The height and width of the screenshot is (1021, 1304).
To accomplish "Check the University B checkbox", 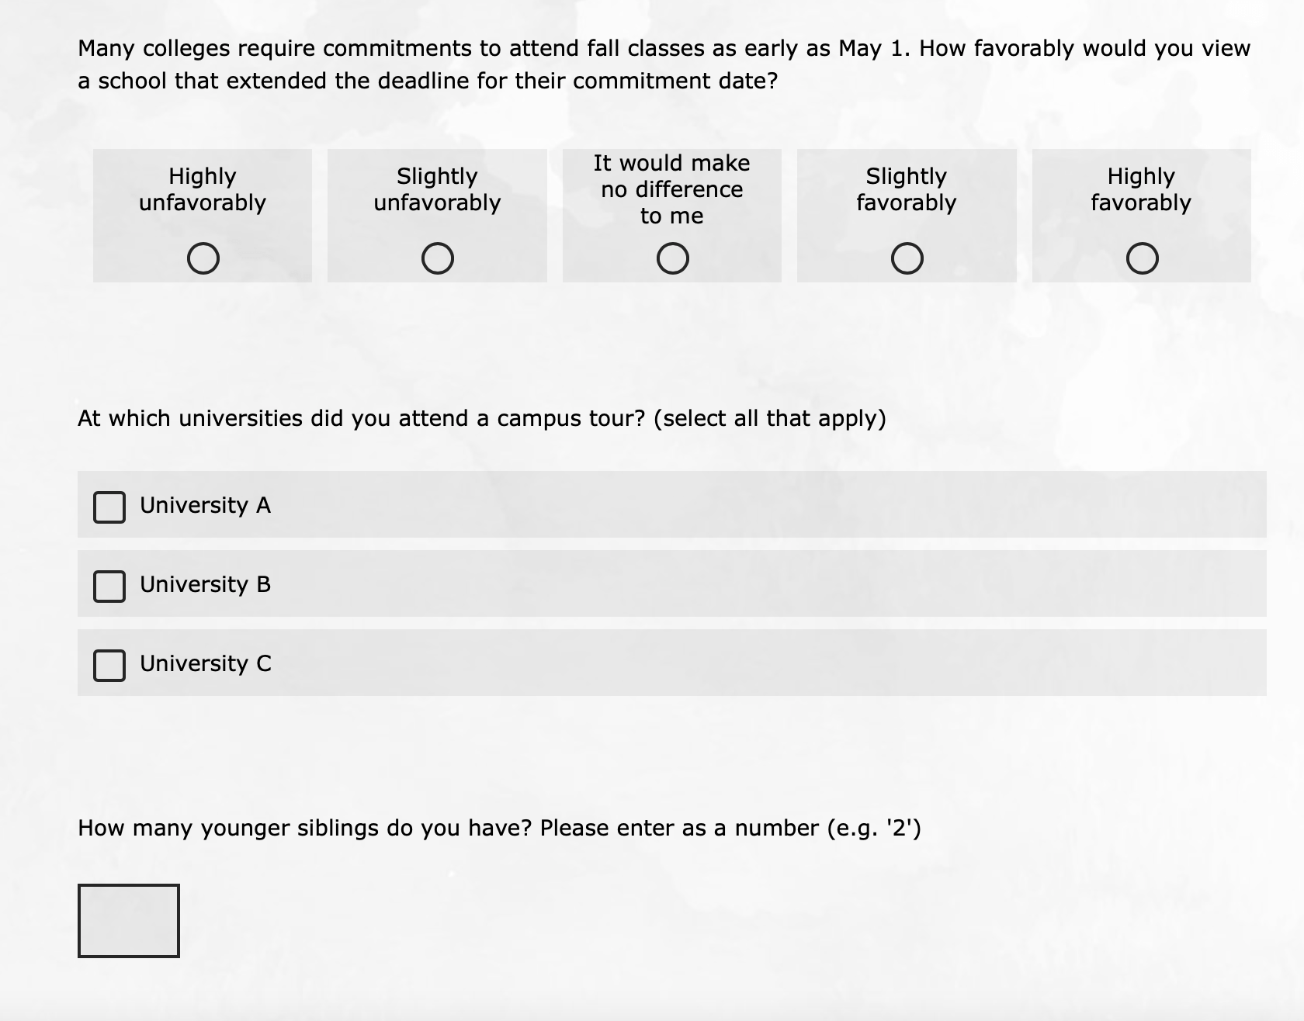I will click(109, 586).
